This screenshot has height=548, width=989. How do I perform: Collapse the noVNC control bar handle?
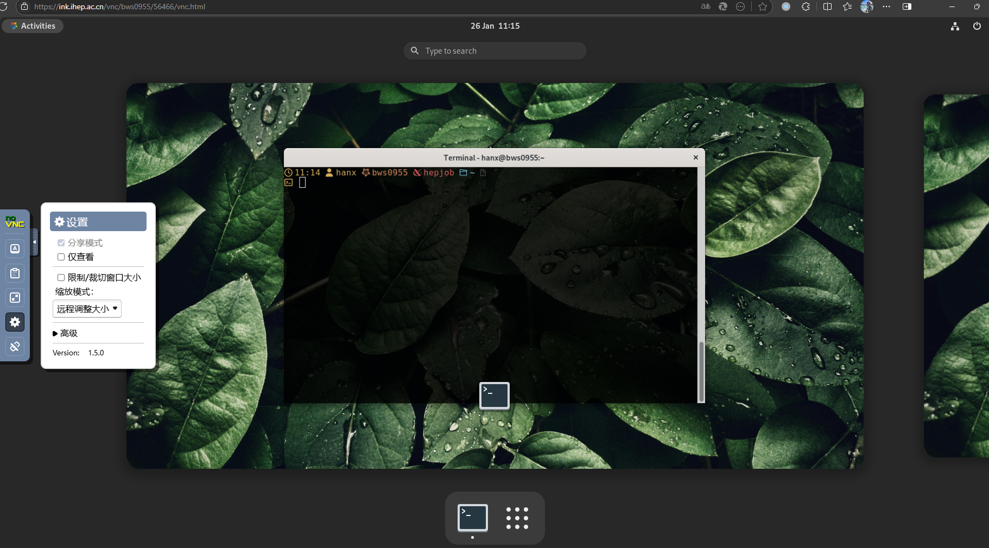[35, 242]
